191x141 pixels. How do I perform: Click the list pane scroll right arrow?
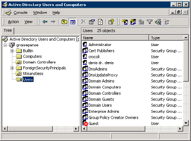click(180, 129)
